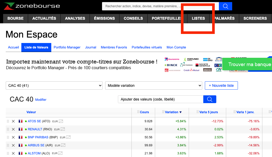Open the CAC 40 list selector
Viewport: 272px width, 157px height.
point(54,85)
